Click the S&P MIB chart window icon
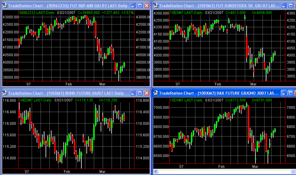 pyautogui.click(x=4, y=5)
